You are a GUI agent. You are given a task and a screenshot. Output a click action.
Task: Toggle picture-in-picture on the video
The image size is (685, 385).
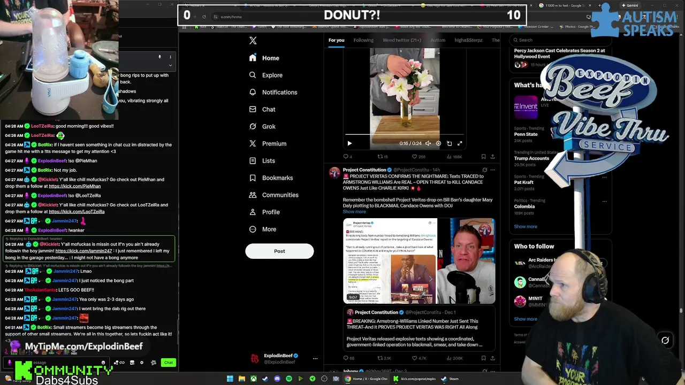pyautogui.click(x=449, y=143)
